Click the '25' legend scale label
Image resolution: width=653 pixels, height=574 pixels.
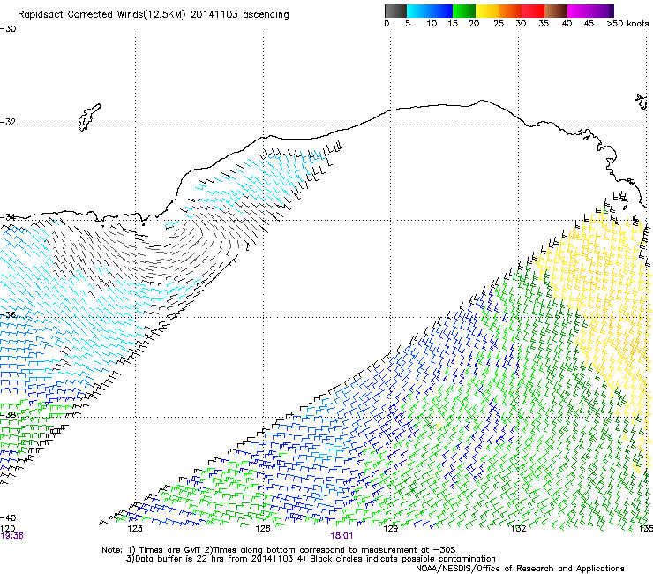499,24
